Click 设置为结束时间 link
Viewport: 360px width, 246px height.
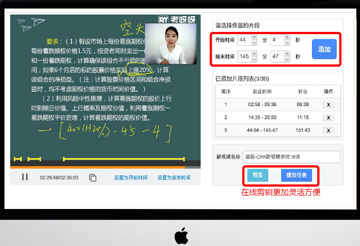point(174,178)
